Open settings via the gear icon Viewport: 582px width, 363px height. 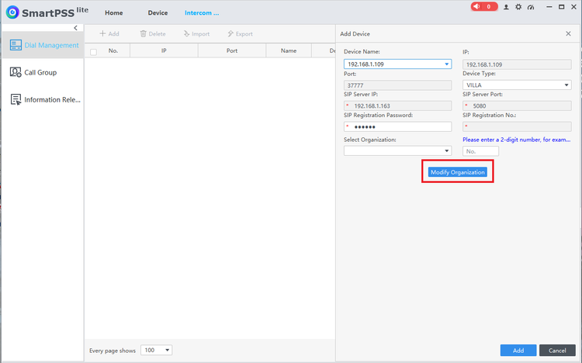518,7
